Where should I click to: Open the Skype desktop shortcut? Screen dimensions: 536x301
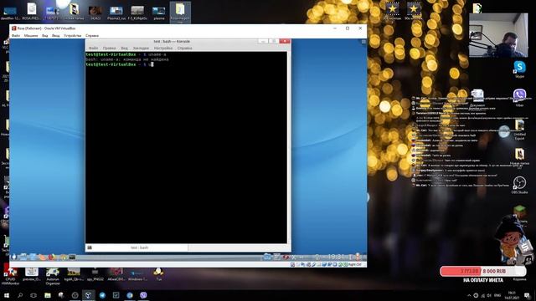[x=519, y=69]
